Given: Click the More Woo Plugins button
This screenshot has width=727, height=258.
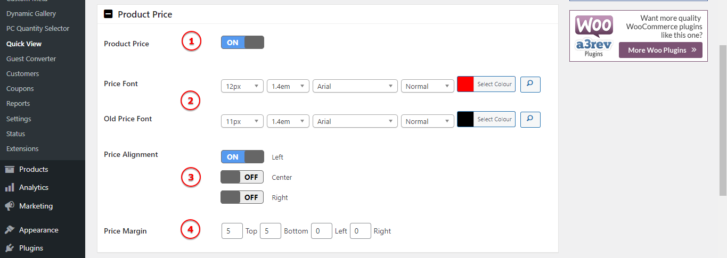Looking at the screenshot, I should tap(660, 50).
